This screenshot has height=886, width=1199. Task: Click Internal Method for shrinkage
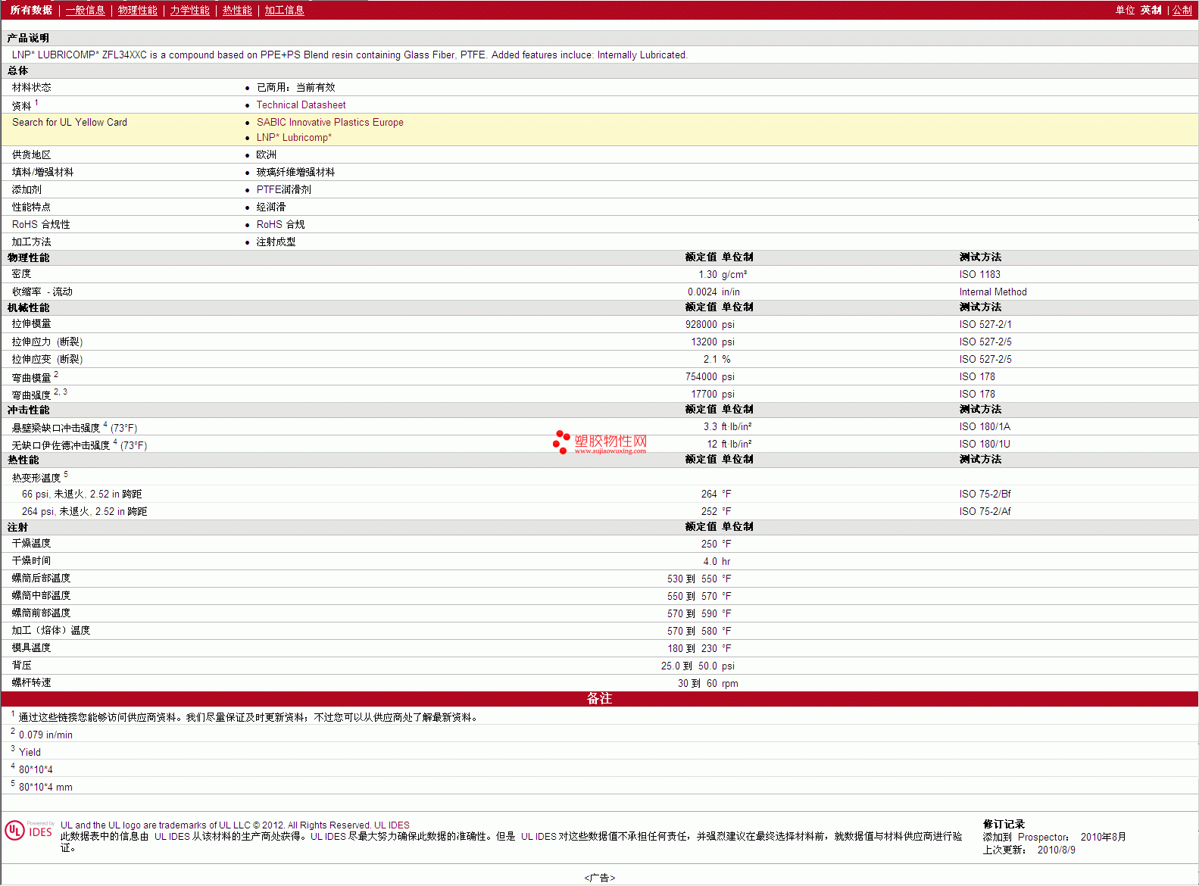(993, 292)
